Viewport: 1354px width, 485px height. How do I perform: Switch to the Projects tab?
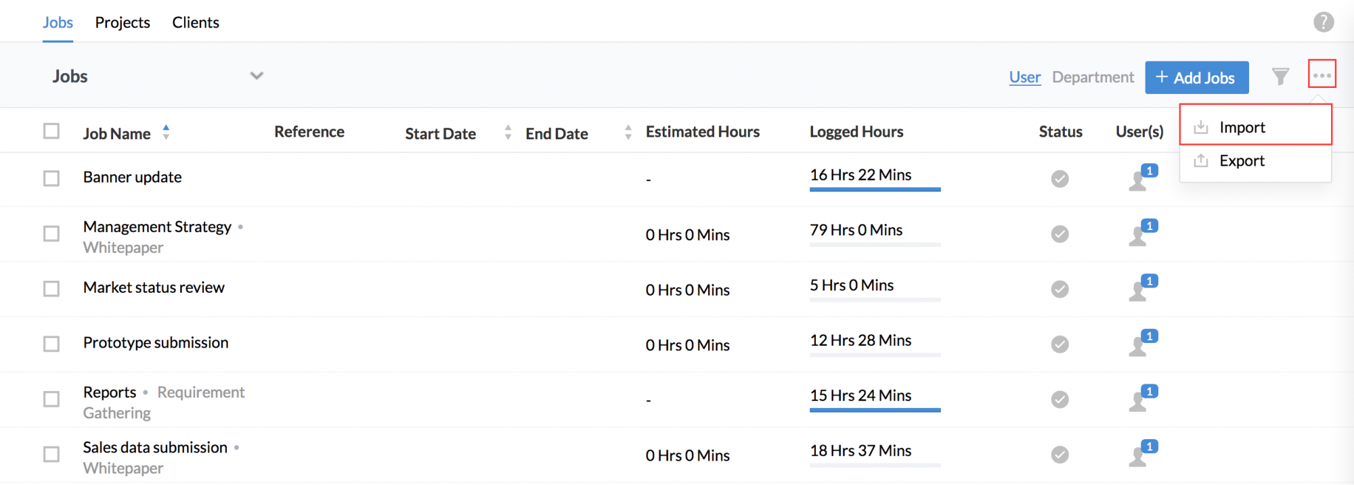click(123, 22)
